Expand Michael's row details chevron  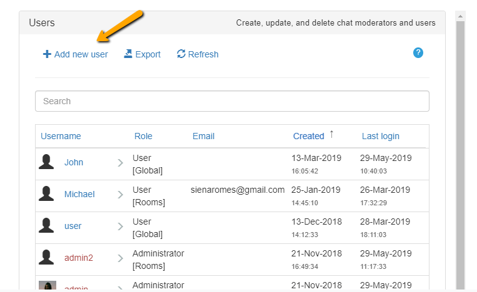(x=120, y=195)
